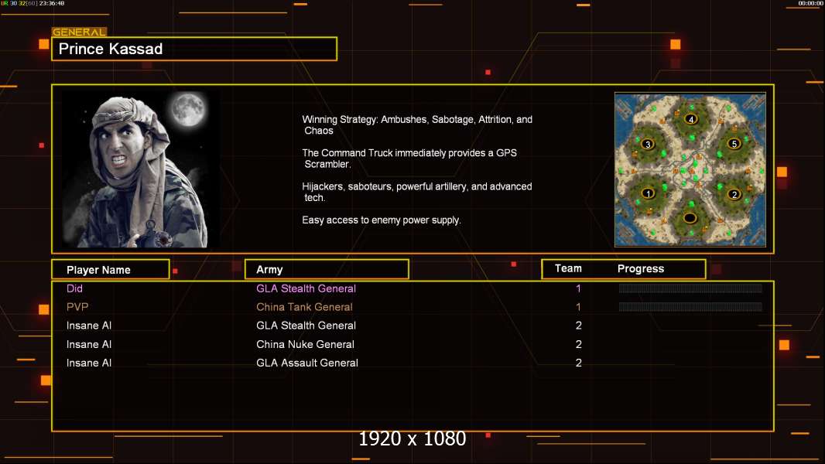The image size is (825, 464).
Task: Click the Player Name column header
Action: (x=111, y=270)
